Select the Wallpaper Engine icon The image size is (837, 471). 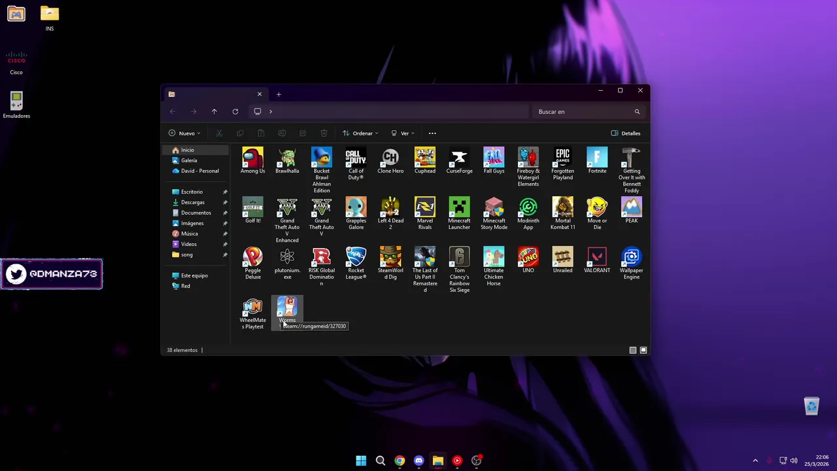click(x=632, y=263)
